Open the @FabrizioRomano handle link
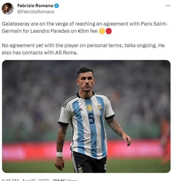 [36, 12]
